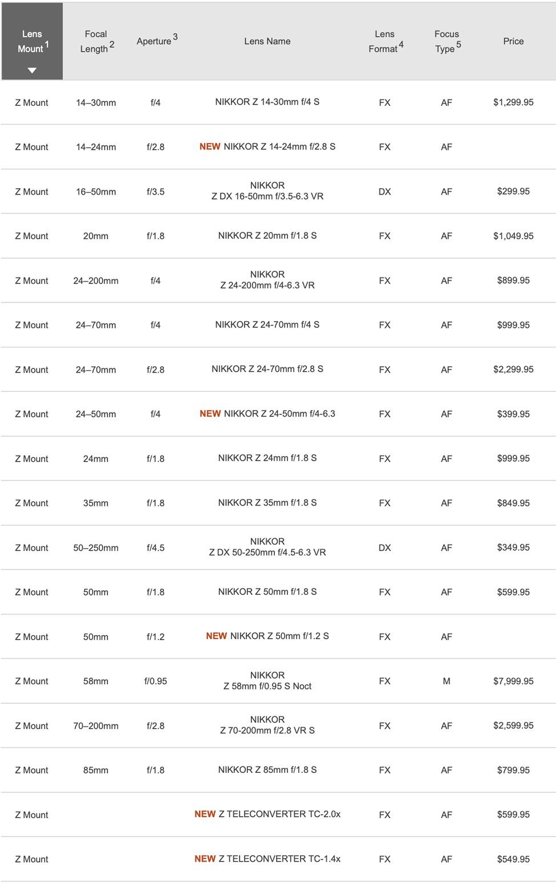Open NIKKOR Z 24-50mm f/4-6.3 lens
Viewport: 556px width, 885px height.
(x=279, y=414)
